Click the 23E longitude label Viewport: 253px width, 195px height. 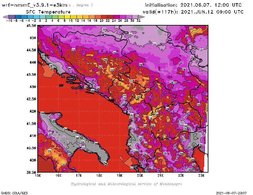[201, 176]
